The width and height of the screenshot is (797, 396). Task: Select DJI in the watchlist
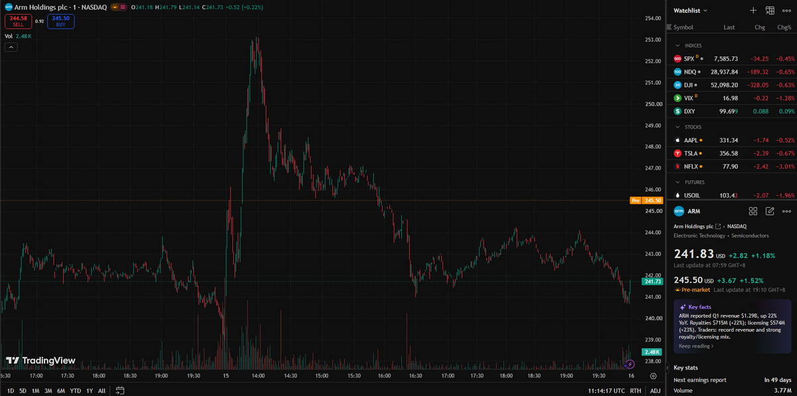[732, 85]
